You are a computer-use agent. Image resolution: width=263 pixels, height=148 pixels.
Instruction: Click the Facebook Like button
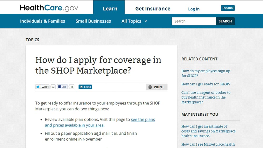62,87
